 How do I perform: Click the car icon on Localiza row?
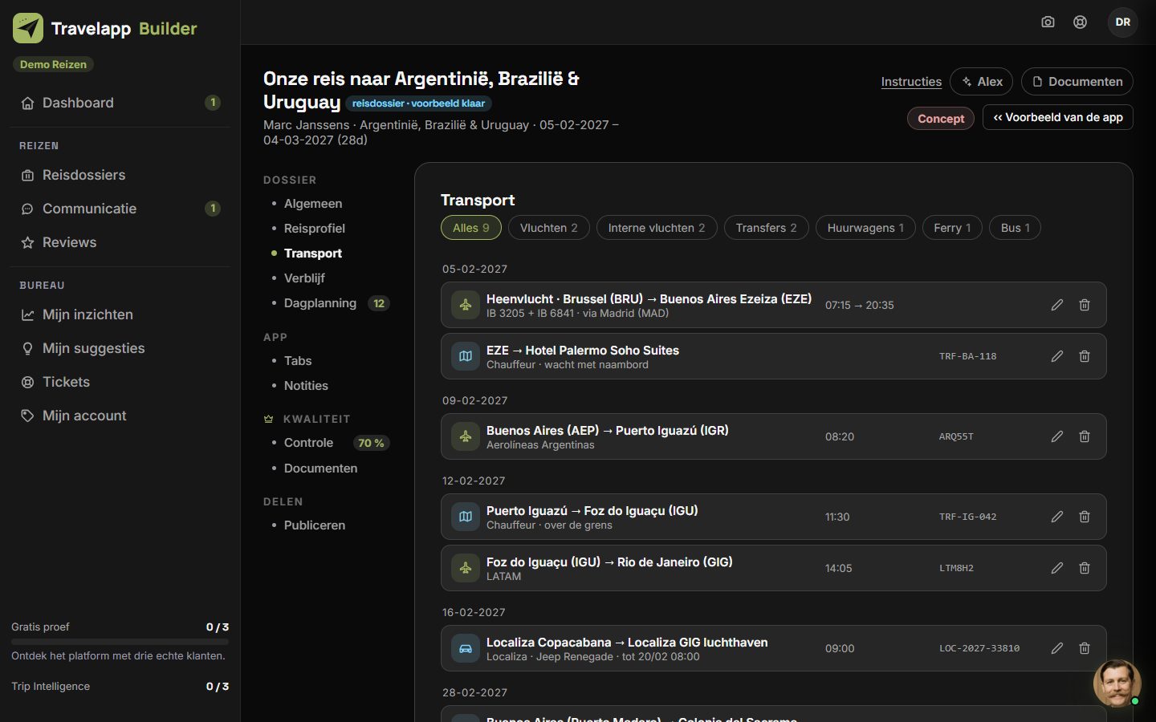pyautogui.click(x=466, y=648)
